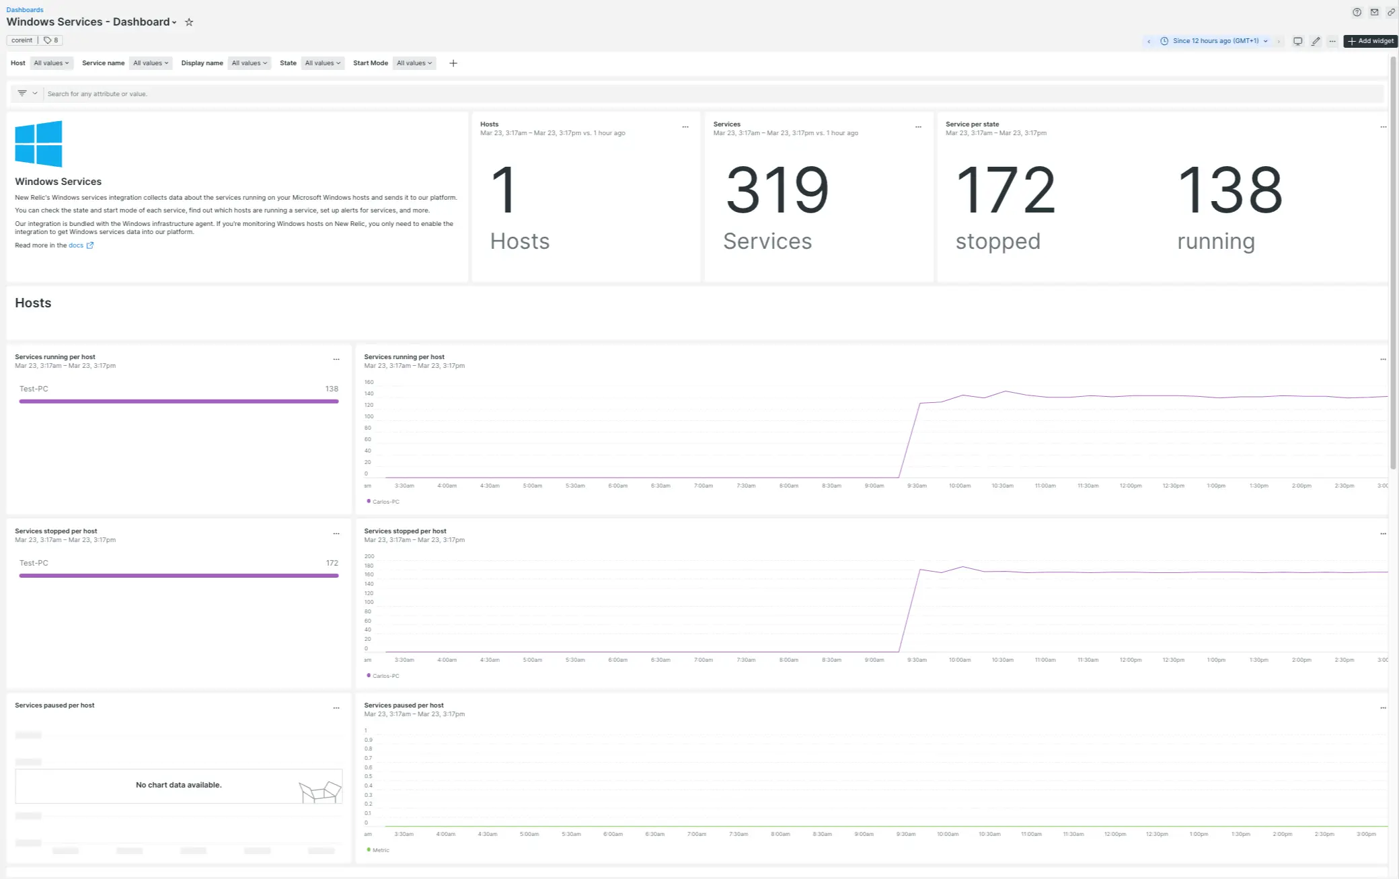Share the dashboard via email icon

click(1374, 11)
